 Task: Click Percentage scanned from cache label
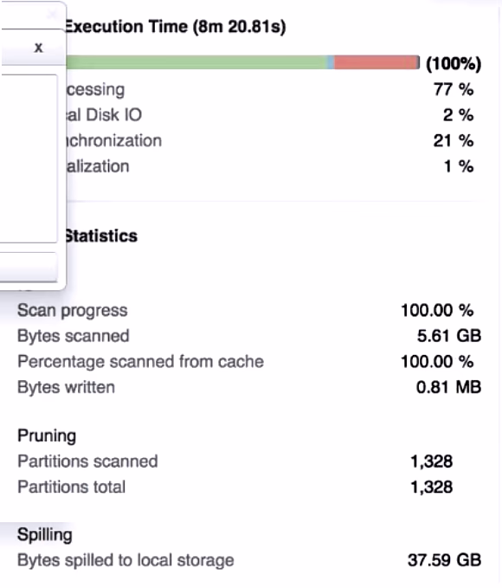pyautogui.click(x=140, y=362)
